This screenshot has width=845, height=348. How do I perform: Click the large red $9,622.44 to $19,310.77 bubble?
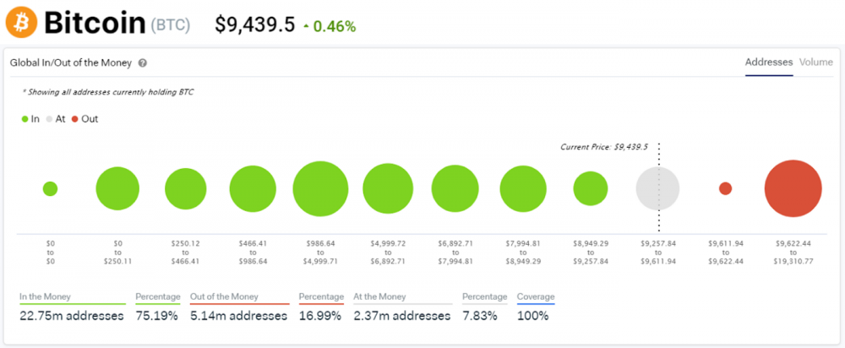click(x=793, y=188)
